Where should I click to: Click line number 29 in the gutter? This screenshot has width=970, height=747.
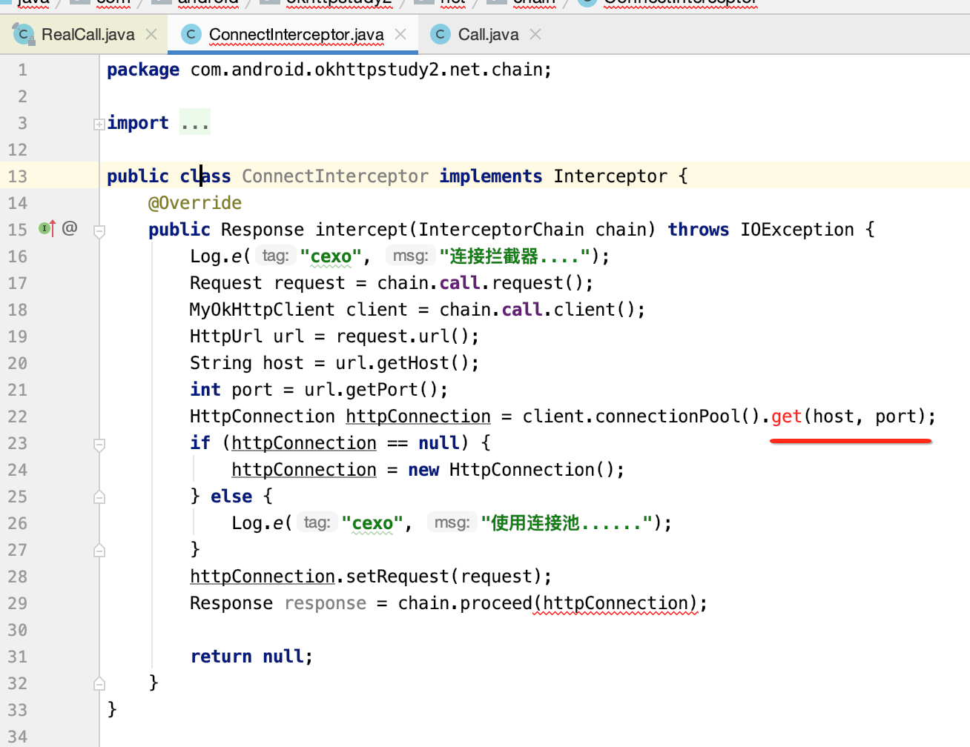coord(18,603)
